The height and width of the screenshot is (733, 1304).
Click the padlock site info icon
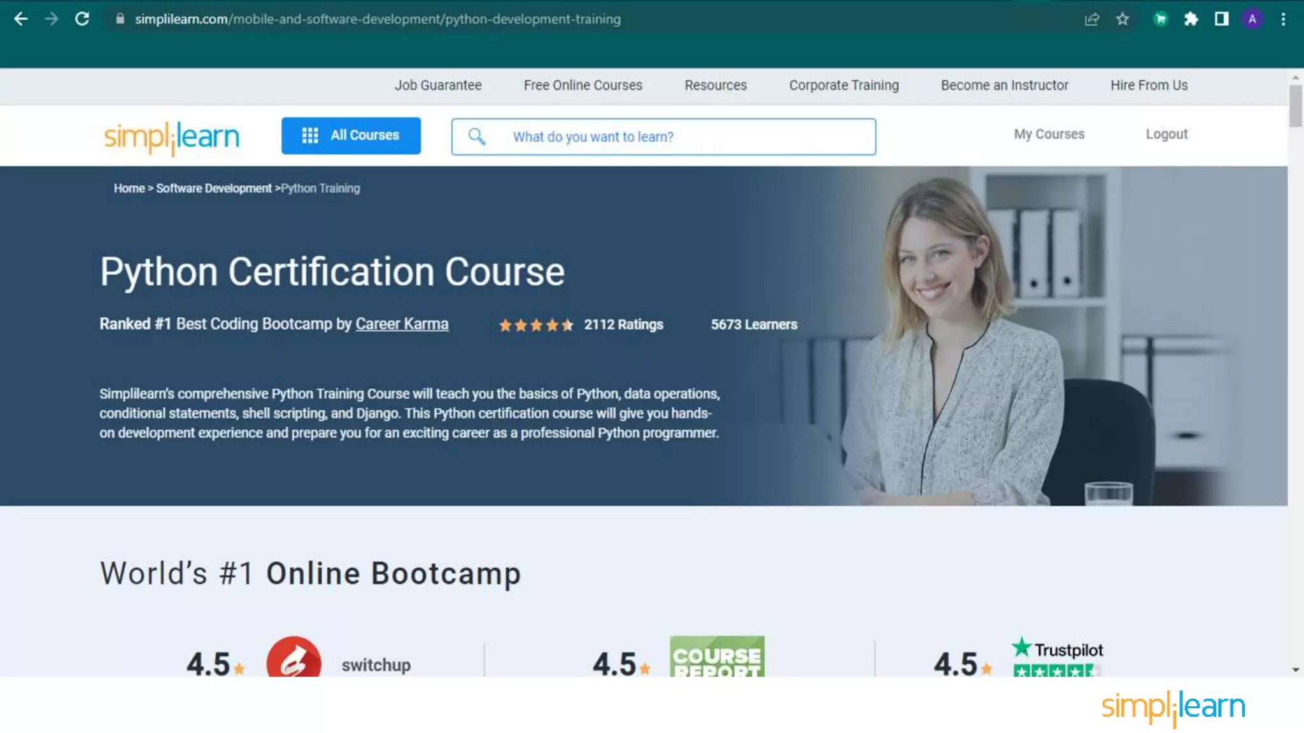(120, 19)
